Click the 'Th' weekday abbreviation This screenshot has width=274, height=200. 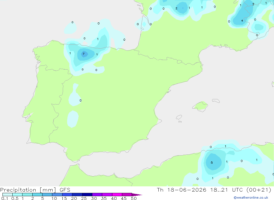point(160,190)
